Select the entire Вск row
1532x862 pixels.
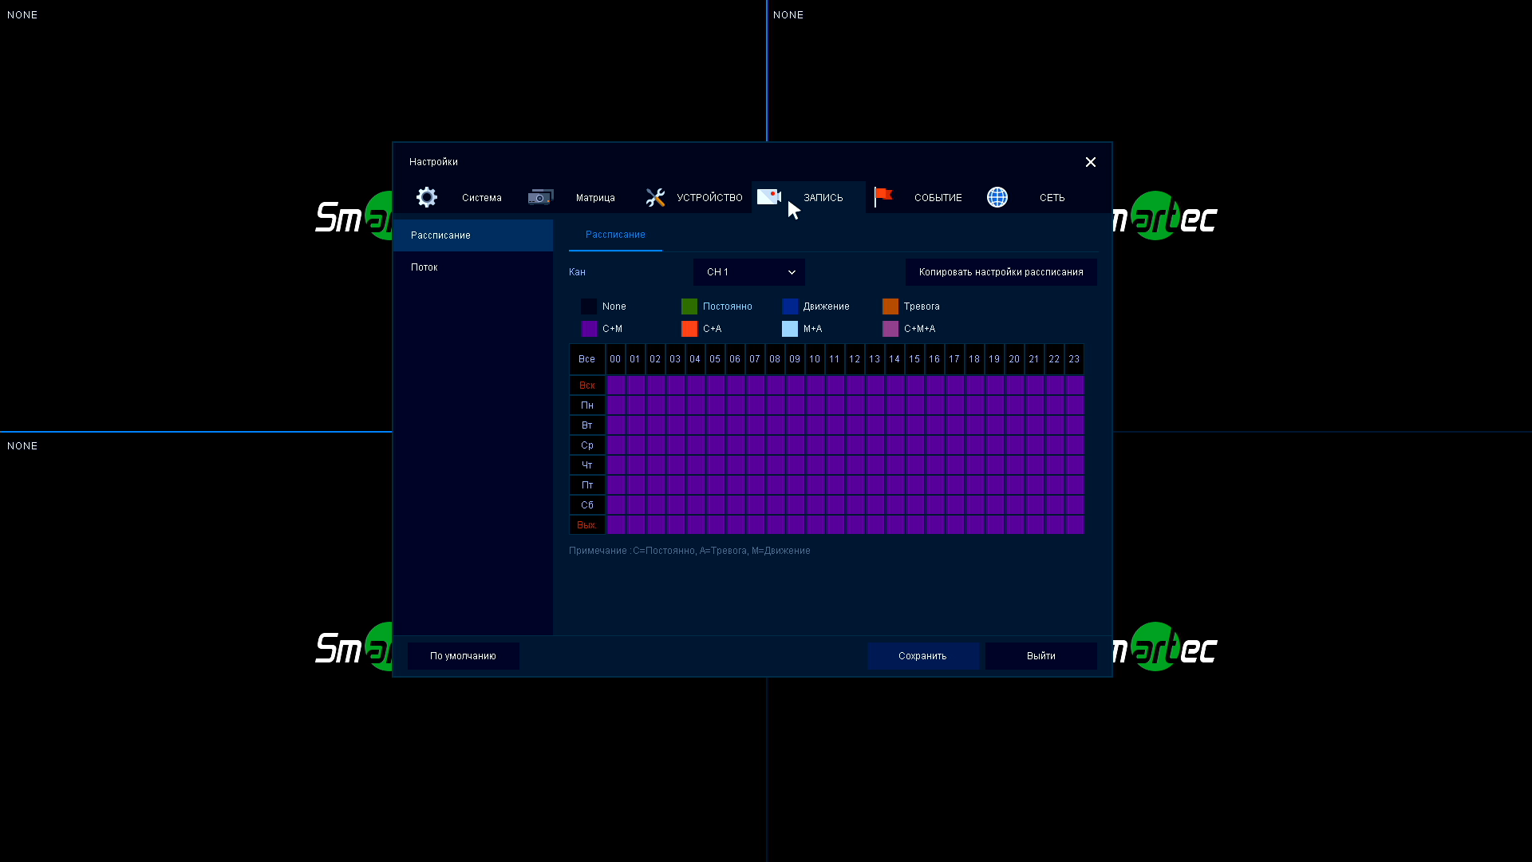pos(586,386)
